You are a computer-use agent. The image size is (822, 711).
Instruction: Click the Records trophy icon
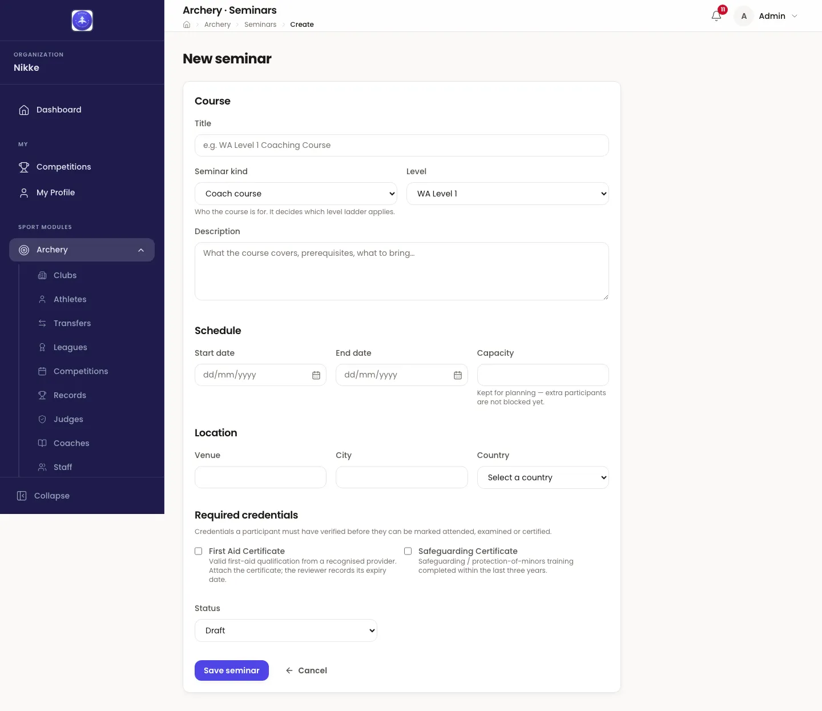point(42,395)
